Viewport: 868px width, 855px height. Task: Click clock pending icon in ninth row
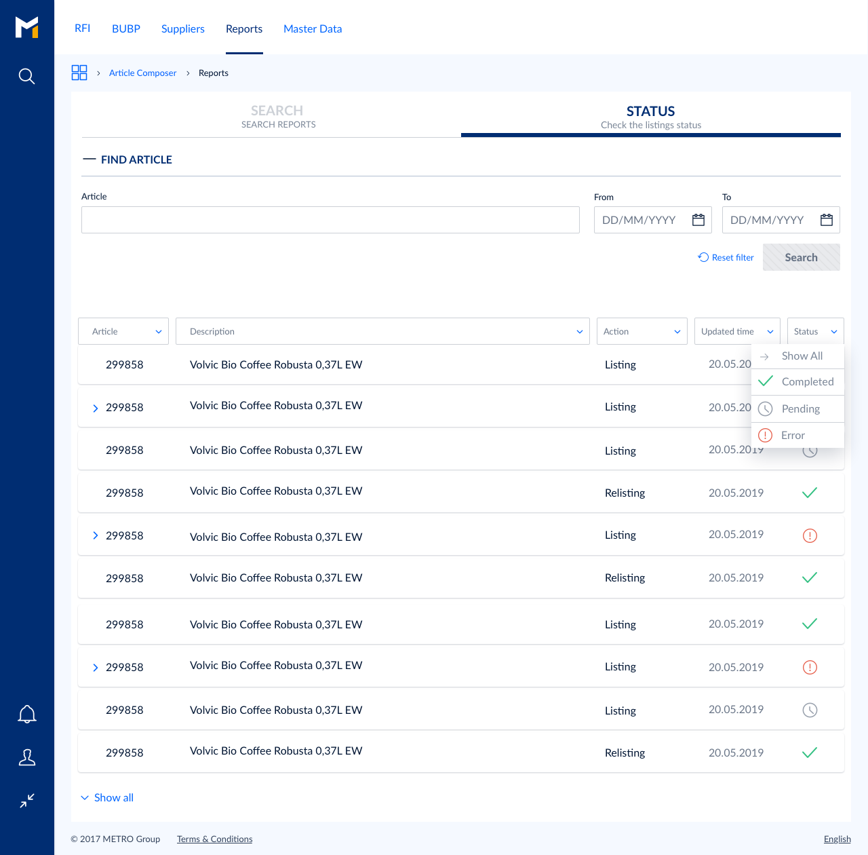810,710
